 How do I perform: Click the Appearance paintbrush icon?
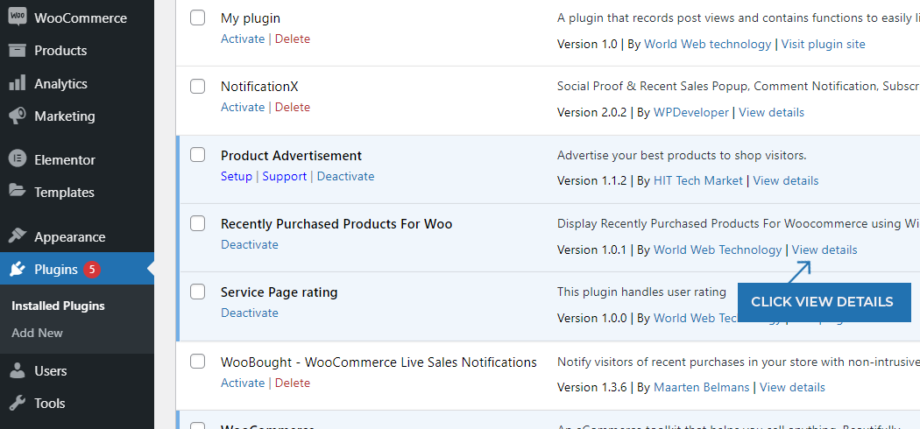point(17,236)
